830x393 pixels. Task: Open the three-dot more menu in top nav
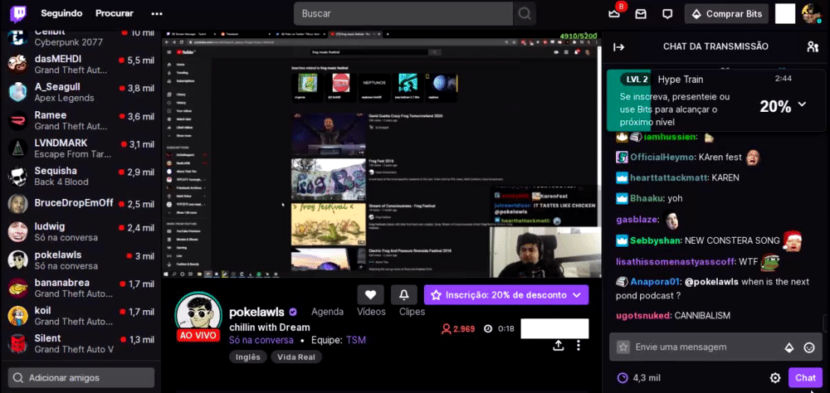click(x=157, y=13)
